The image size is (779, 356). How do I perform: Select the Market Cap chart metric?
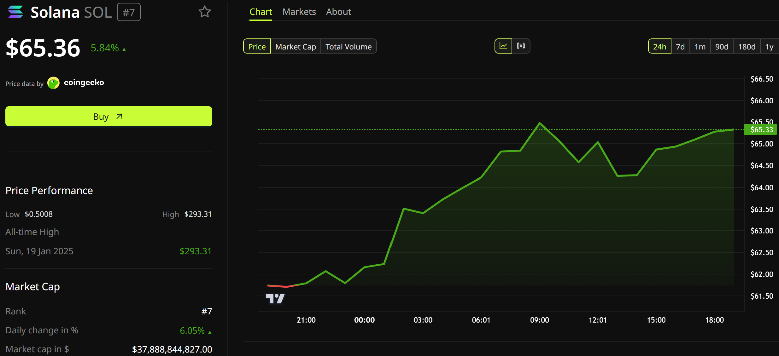click(x=296, y=47)
